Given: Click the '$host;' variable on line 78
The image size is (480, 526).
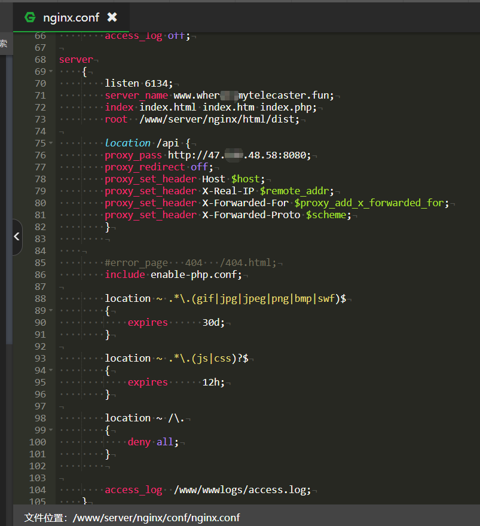Looking at the screenshot, I should (248, 179).
